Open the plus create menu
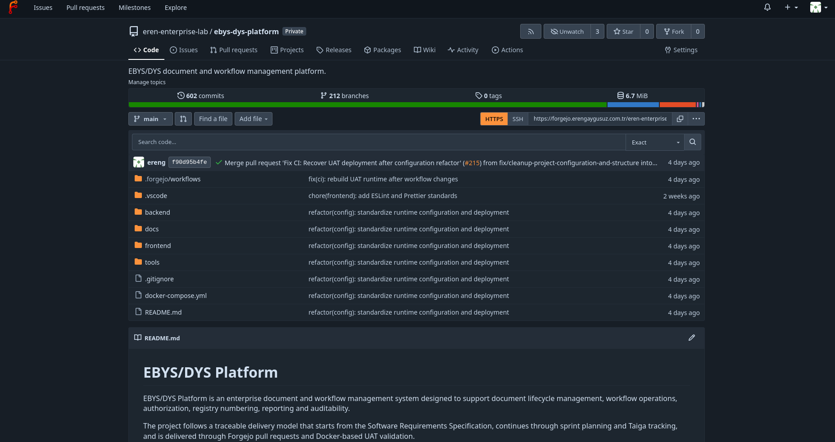835x442 pixels. pyautogui.click(x=791, y=7)
